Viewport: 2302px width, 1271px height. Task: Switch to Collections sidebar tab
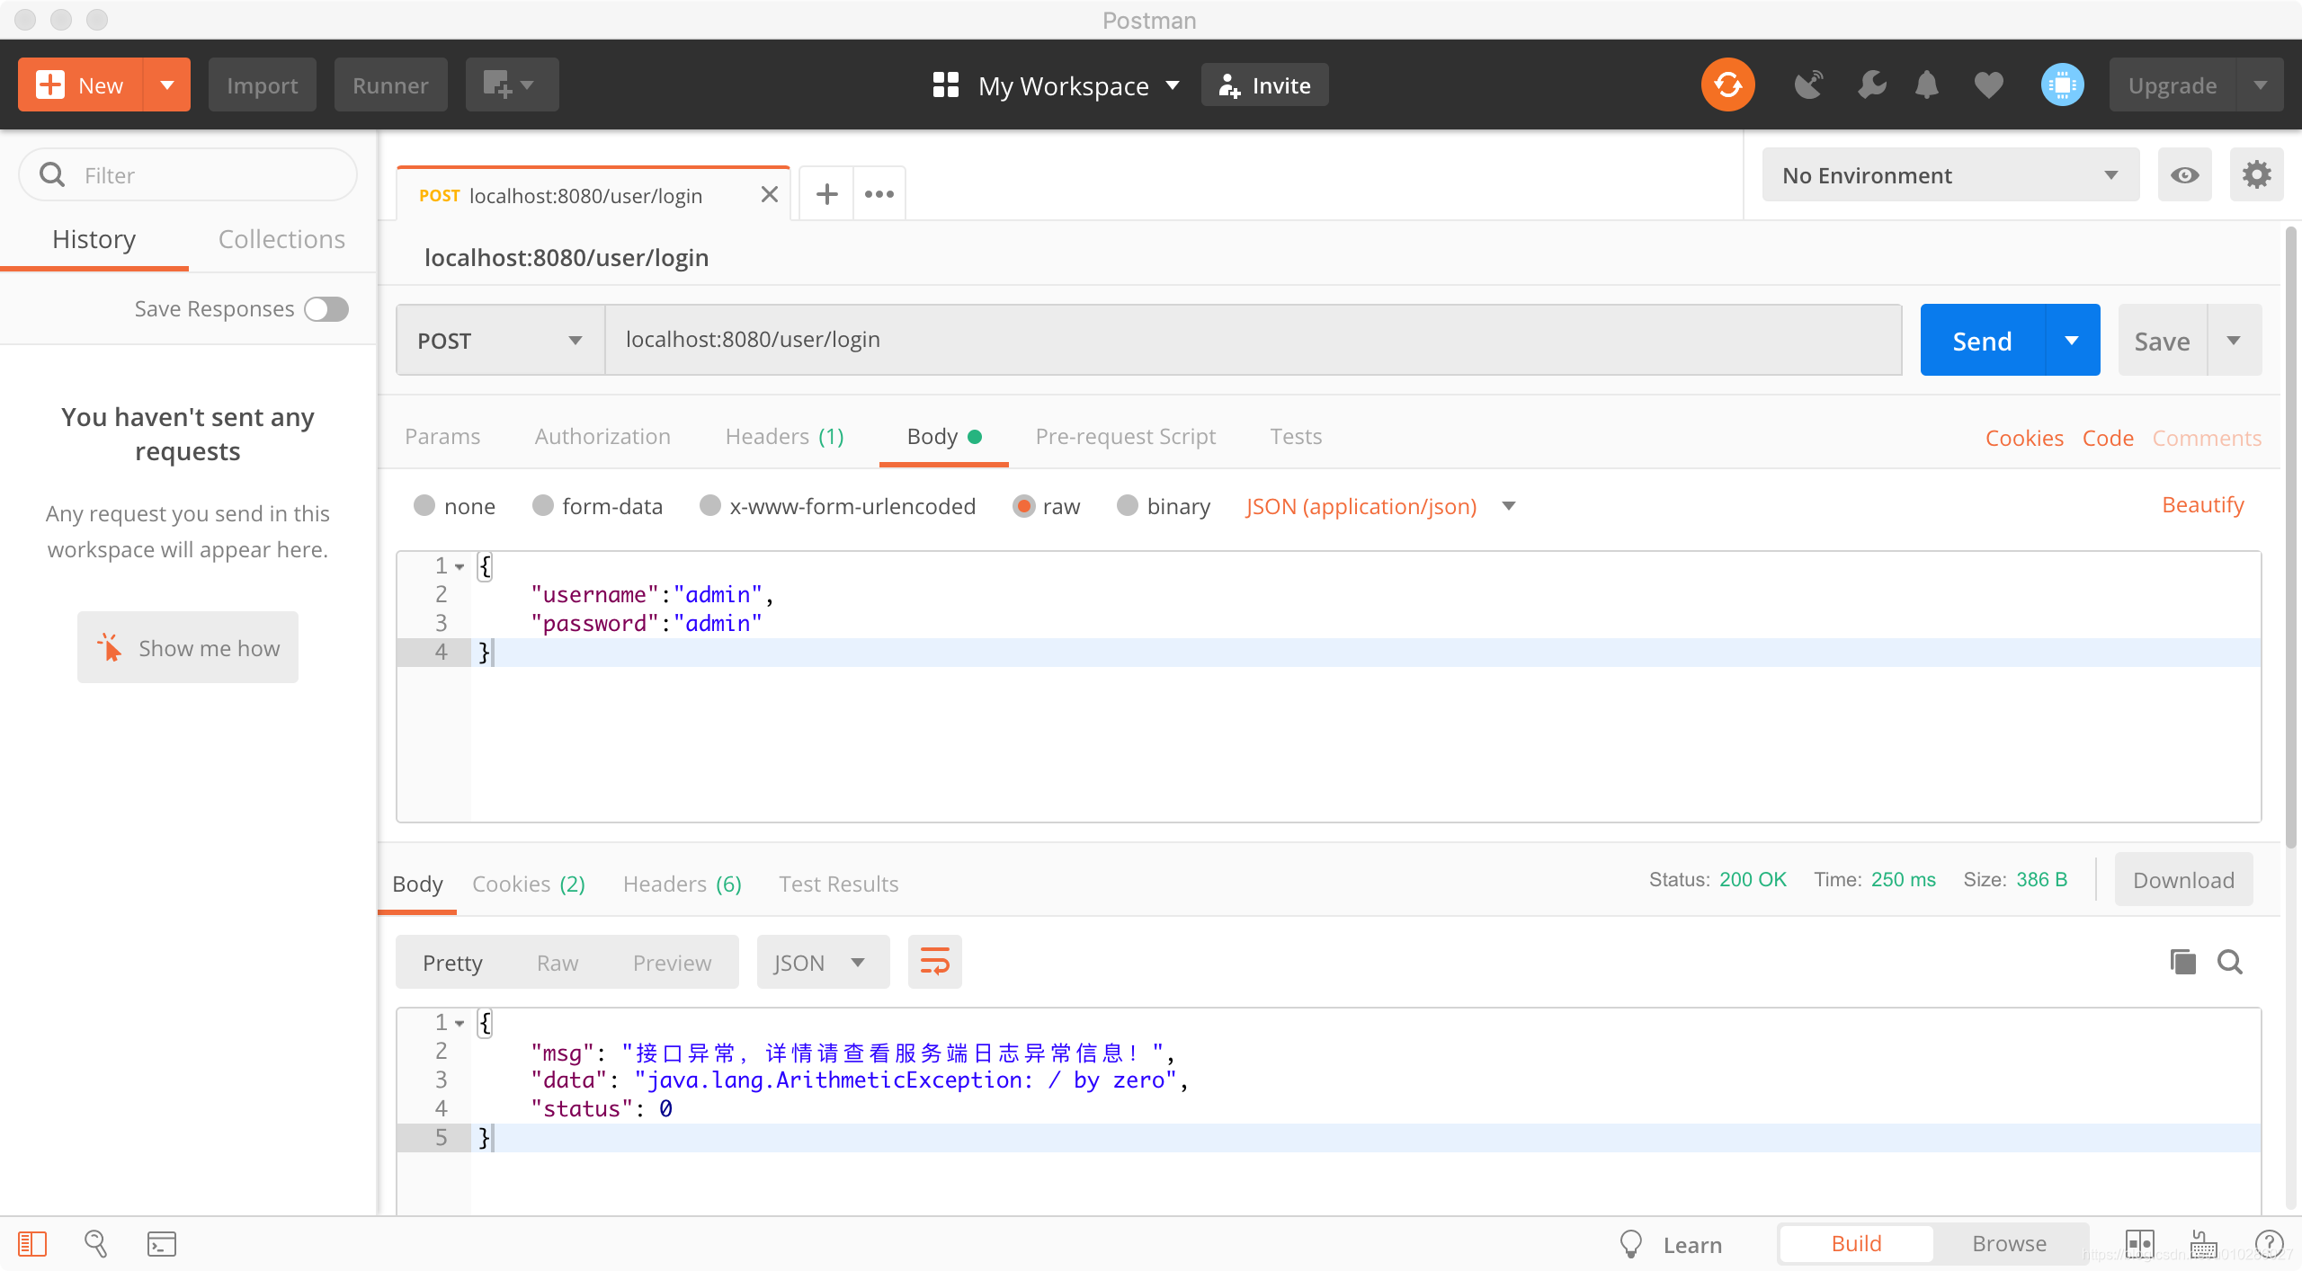point(281,239)
